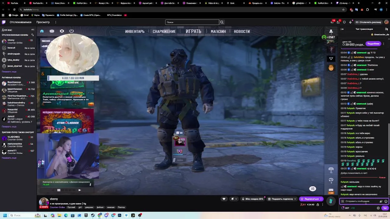Open the whispers speech bubble icon

[x=344, y=22]
